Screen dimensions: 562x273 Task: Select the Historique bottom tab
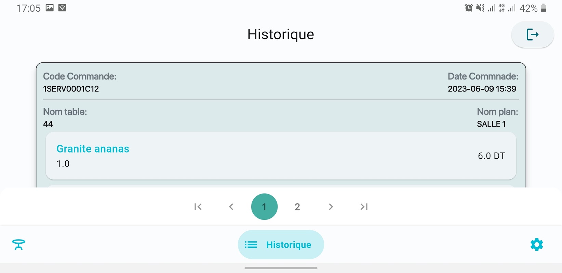[281, 245]
